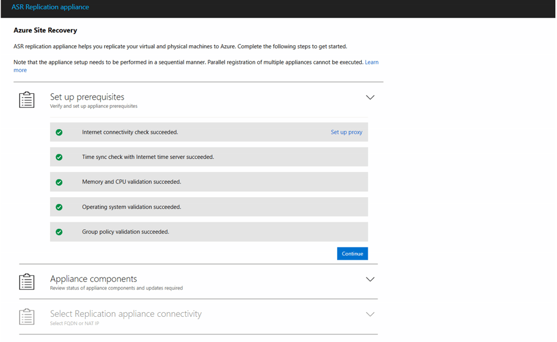Click Select Replication appliance connectivity heading
557x342 pixels.
click(x=125, y=314)
